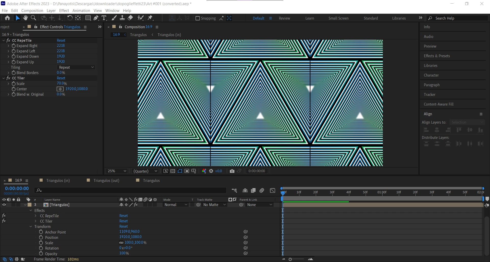Collapse the Transform group in timeline
490x262 pixels.
tap(31, 226)
